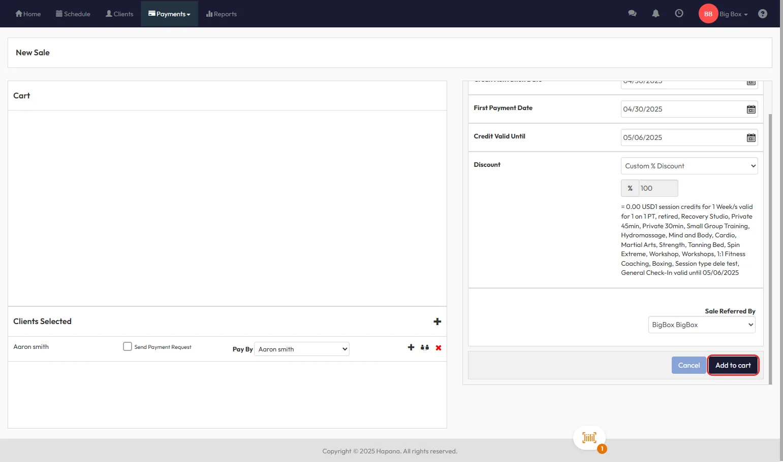Click the help question mark icon

click(762, 14)
